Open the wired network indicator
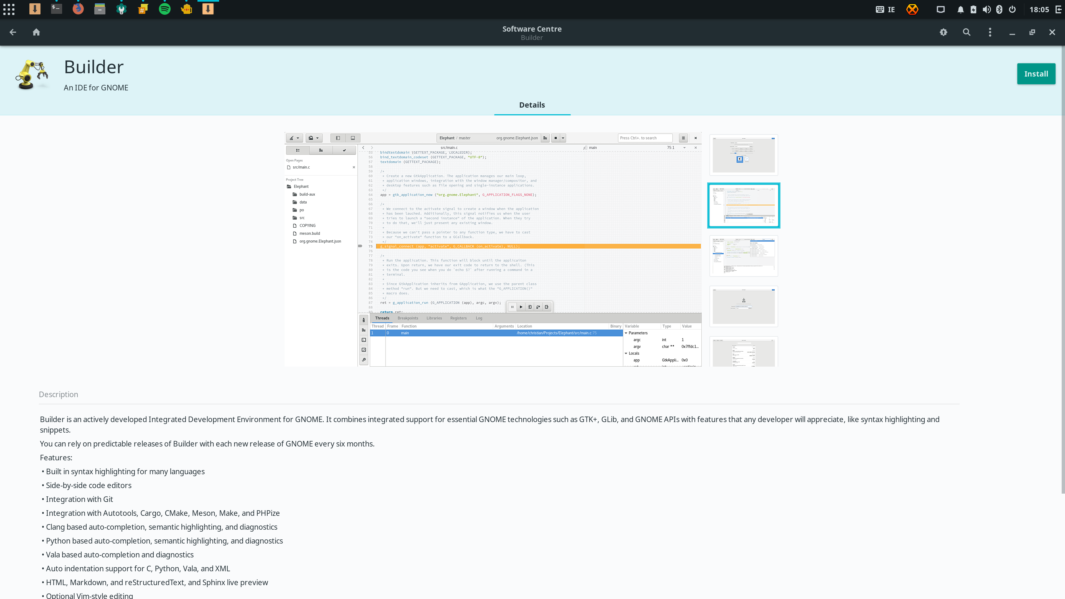 tap(940, 9)
